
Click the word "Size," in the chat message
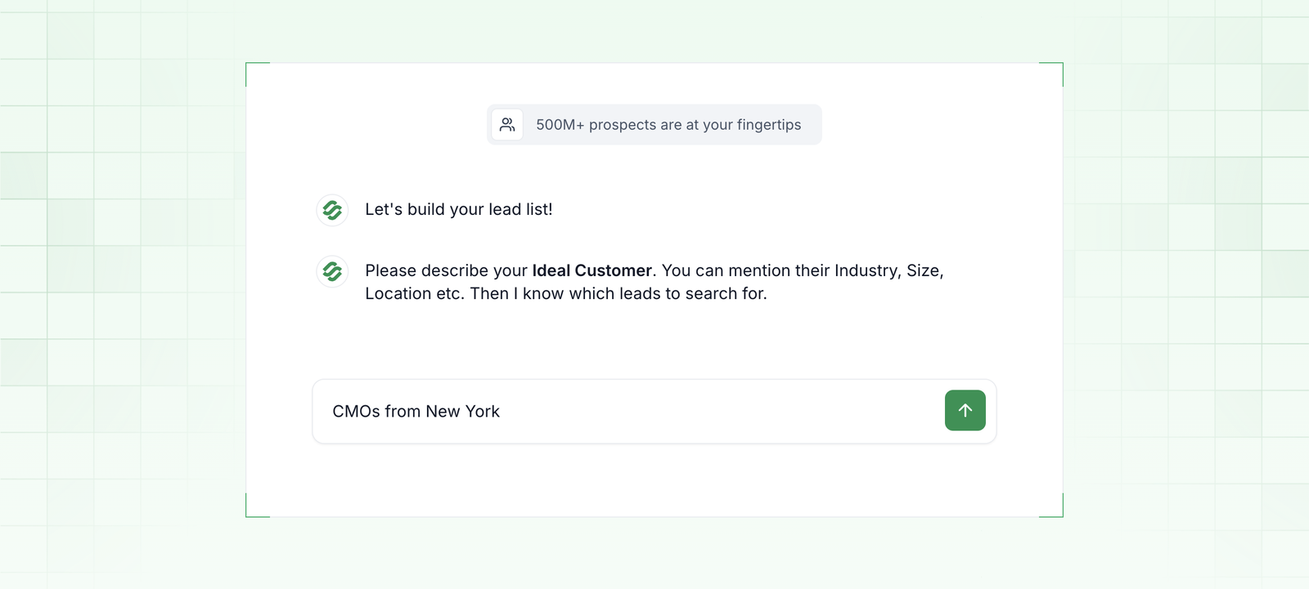coord(924,271)
